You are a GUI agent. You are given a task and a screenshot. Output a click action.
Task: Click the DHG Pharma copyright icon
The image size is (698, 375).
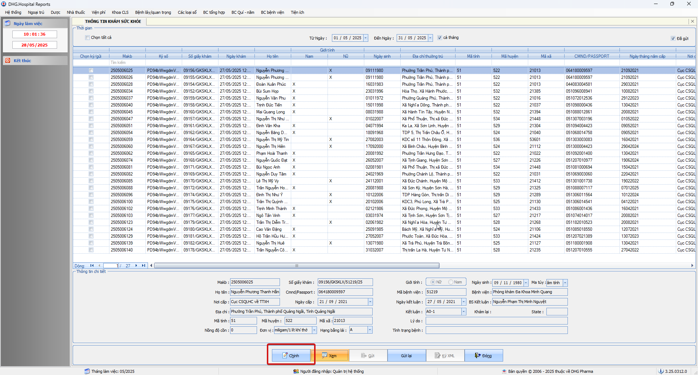tap(504, 371)
